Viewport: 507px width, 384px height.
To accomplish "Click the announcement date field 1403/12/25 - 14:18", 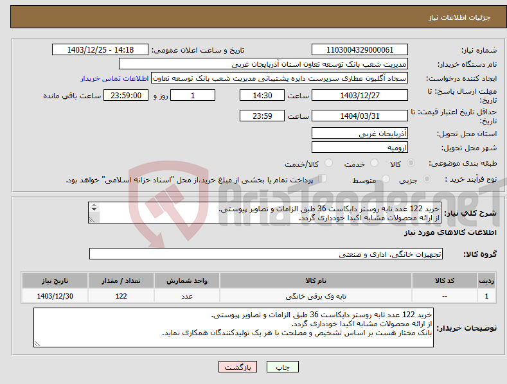I will point(100,50).
